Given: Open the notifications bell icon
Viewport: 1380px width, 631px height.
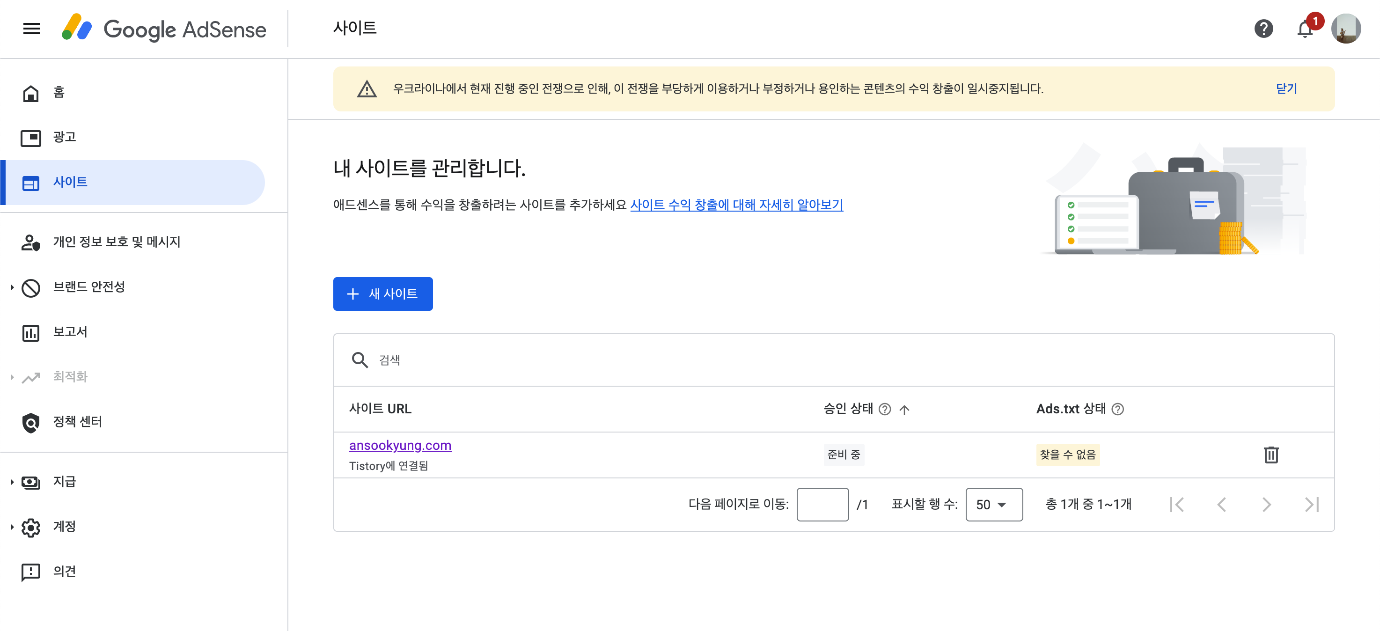Looking at the screenshot, I should point(1305,29).
